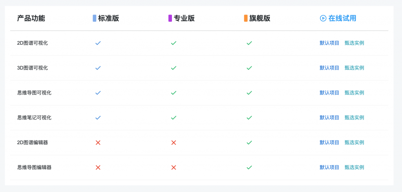Viewport: 402px width, 192px height.
Task: Click the green checkmark for 思维导图可视化 旗舰版
Action: point(249,93)
